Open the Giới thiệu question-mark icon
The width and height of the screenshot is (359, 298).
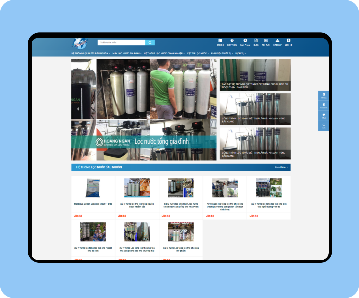click(x=232, y=42)
